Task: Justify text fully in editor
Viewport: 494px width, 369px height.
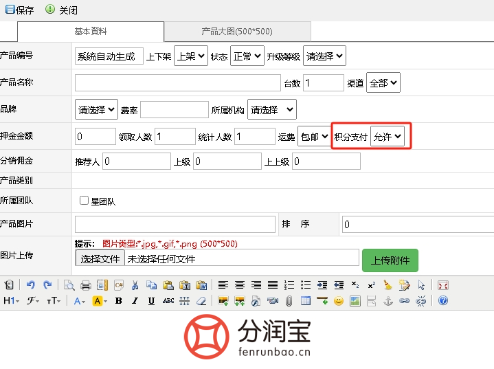Action: [273, 285]
